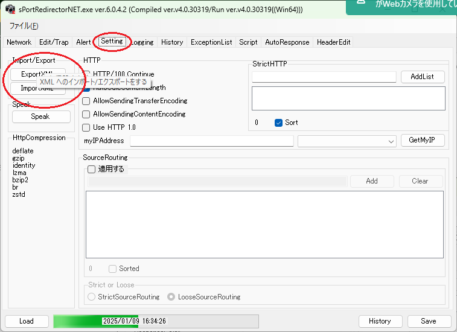The height and width of the screenshot is (332, 457).
Task: Click the SourceRouting Add button
Action: point(372,181)
